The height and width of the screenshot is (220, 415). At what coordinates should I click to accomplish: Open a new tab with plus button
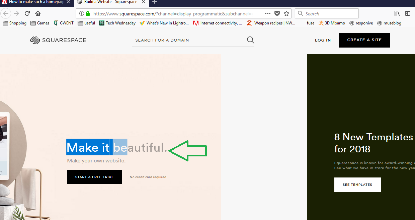click(155, 2)
